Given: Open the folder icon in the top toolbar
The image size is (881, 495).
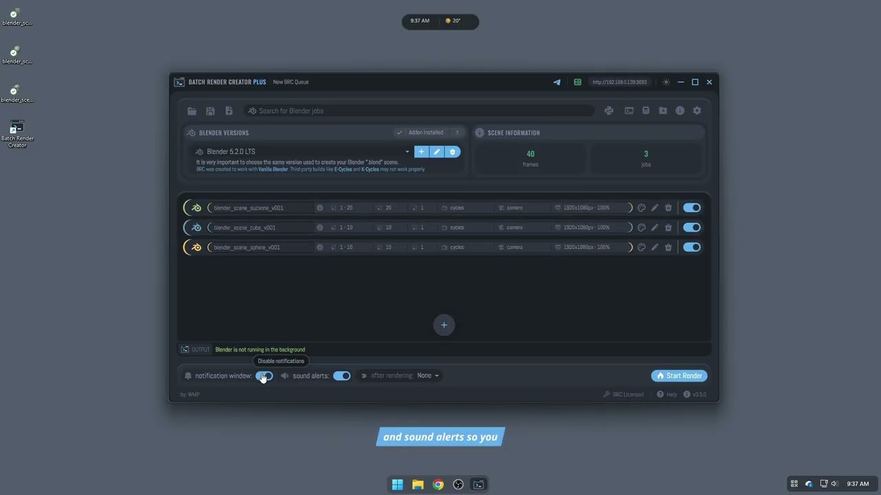Looking at the screenshot, I should pyautogui.click(x=192, y=111).
